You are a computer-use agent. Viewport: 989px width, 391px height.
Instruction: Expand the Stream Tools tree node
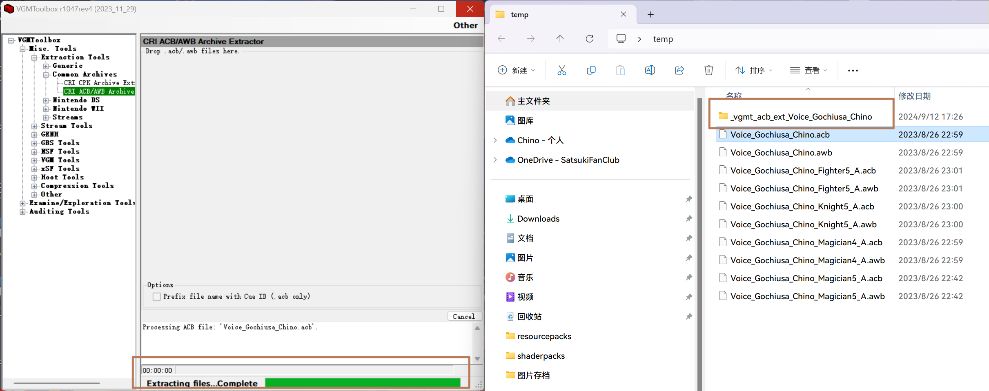(34, 126)
